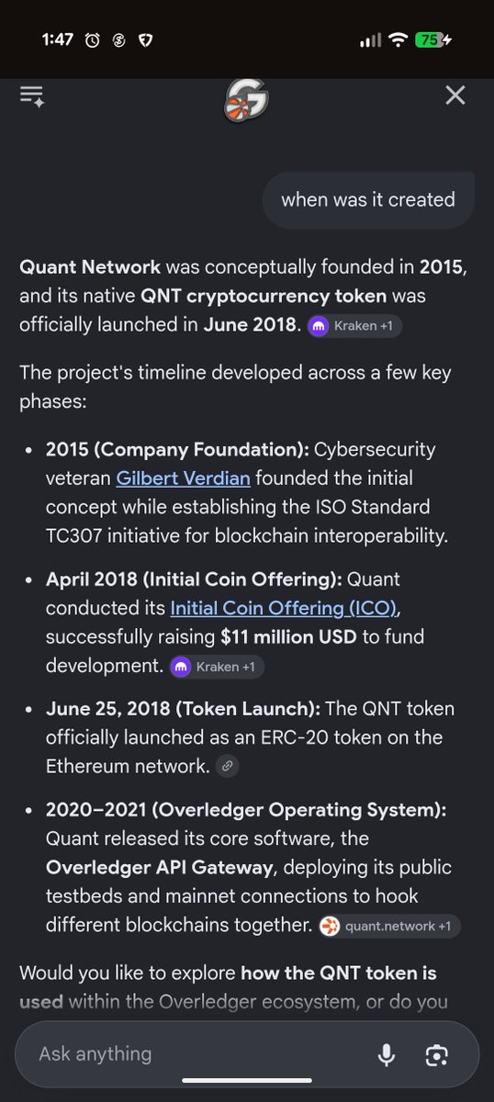Open Kraken +1 source chip beside June 2018
The width and height of the screenshot is (494, 1102).
[x=354, y=326]
